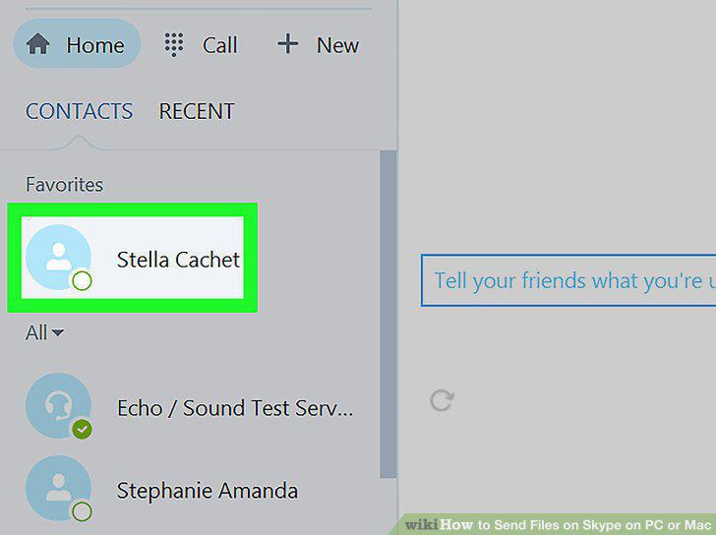This screenshot has height=535, width=716.
Task: Click Stella Cachet's status circle badge
Action: pyautogui.click(x=82, y=280)
